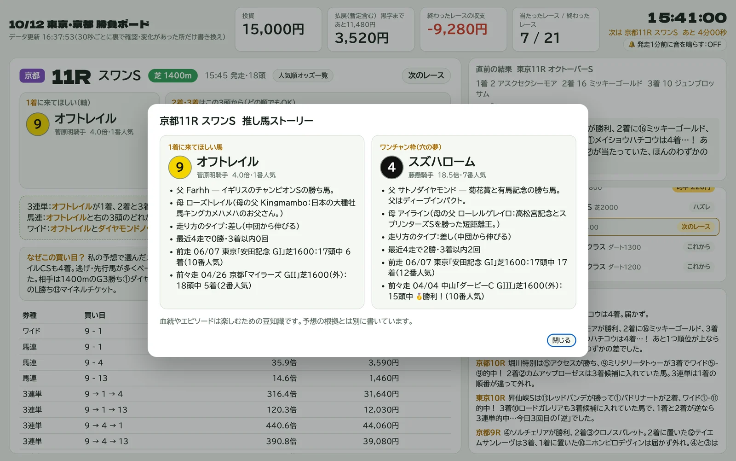Image resolution: width=736 pixels, height=461 pixels.
Task: Select the 馬連 9 - 13 bet row
Action: pos(235,378)
